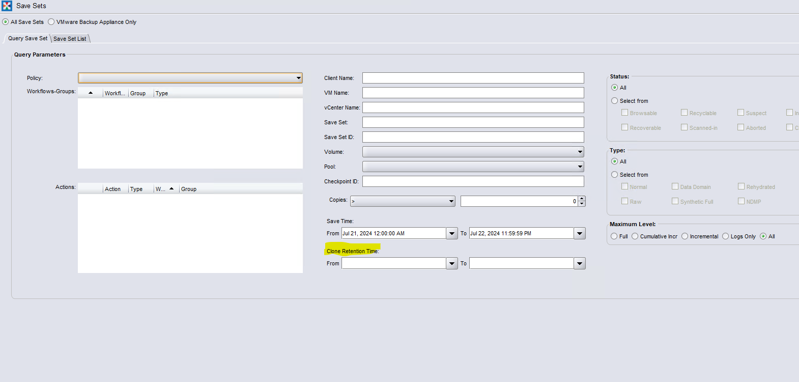Click the Save Sets application icon
This screenshot has height=382, width=799.
[x=7, y=6]
